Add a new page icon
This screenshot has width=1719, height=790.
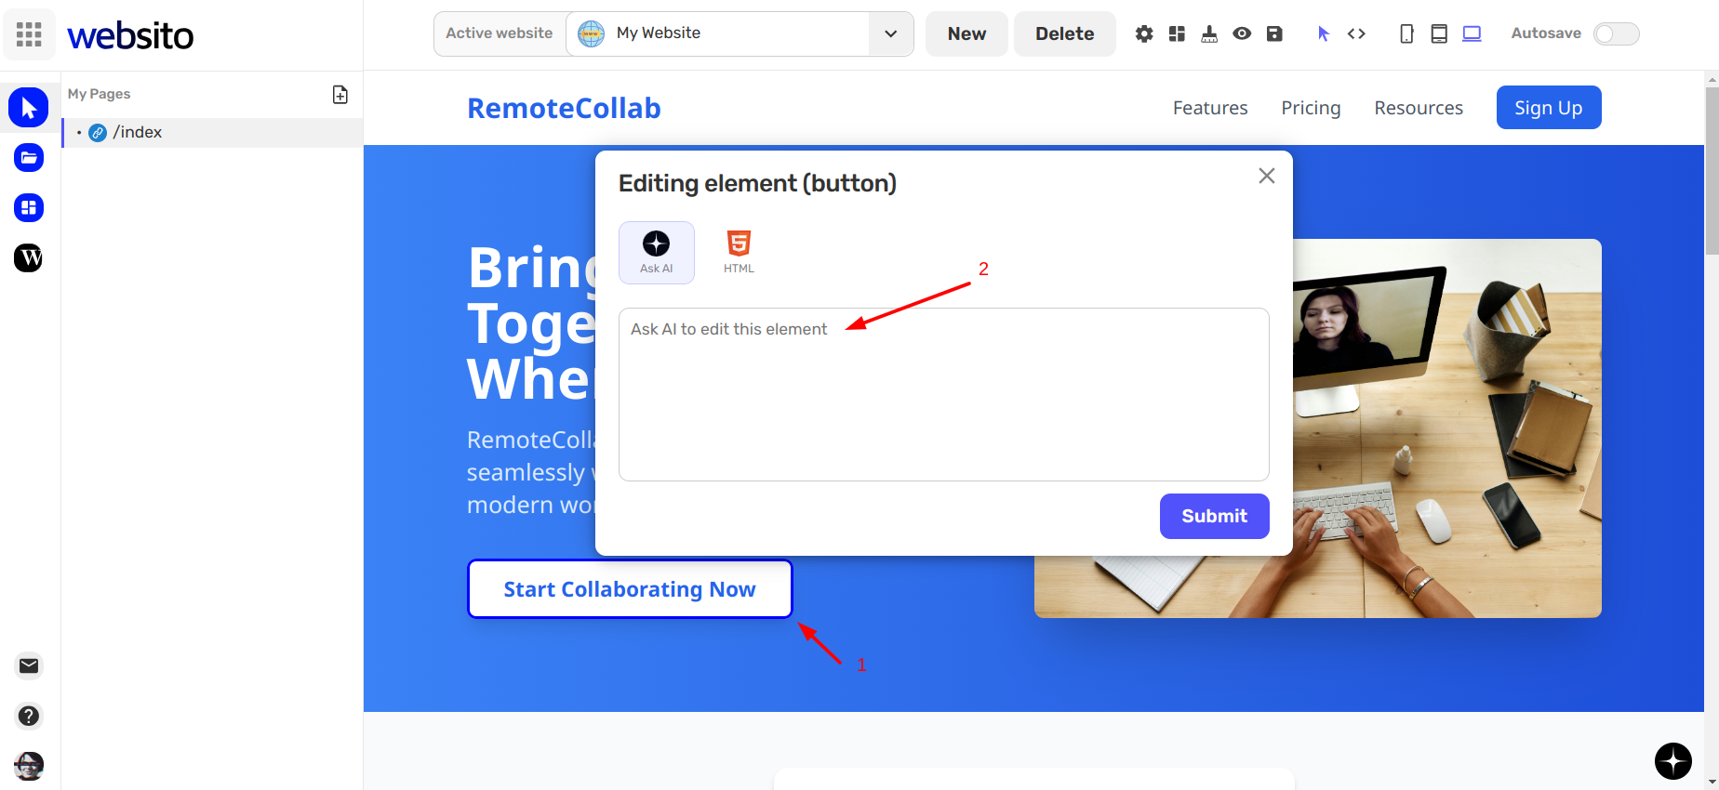(340, 95)
